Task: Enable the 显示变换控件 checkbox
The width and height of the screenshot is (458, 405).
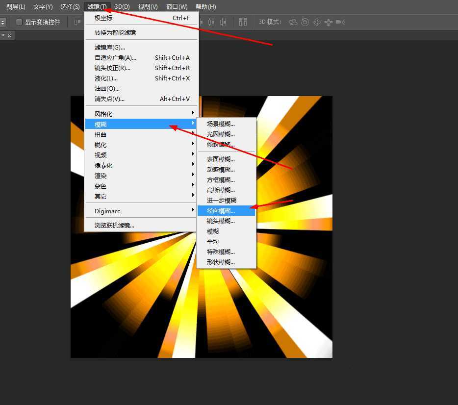Action: 18,22
